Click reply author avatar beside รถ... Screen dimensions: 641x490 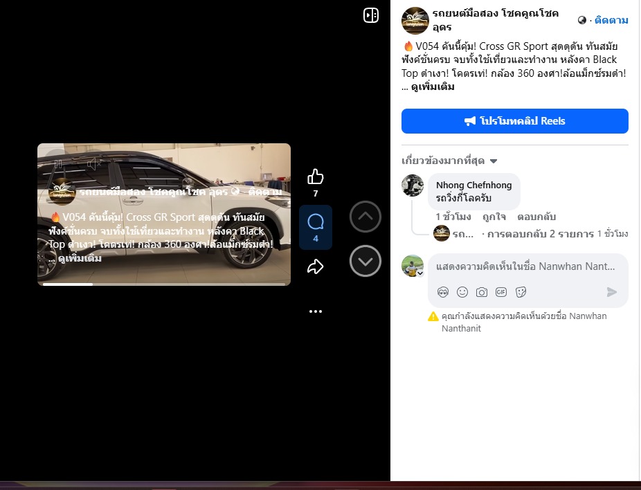pyautogui.click(x=442, y=233)
